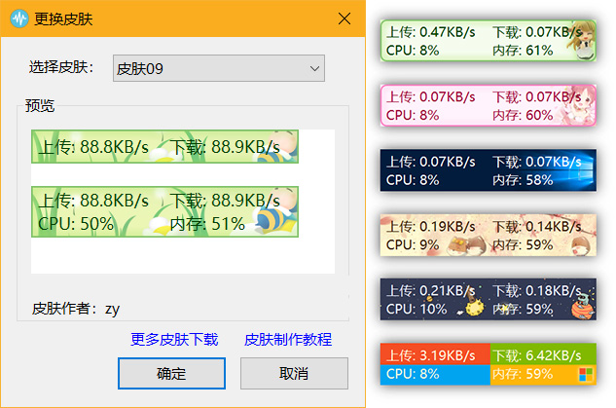Open the 皮肤制作教程 link
The image size is (616, 408).
pos(288,339)
